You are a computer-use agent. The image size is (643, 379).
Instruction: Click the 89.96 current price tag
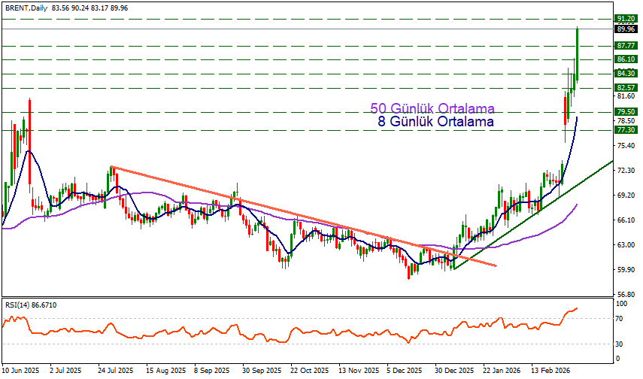coord(626,29)
